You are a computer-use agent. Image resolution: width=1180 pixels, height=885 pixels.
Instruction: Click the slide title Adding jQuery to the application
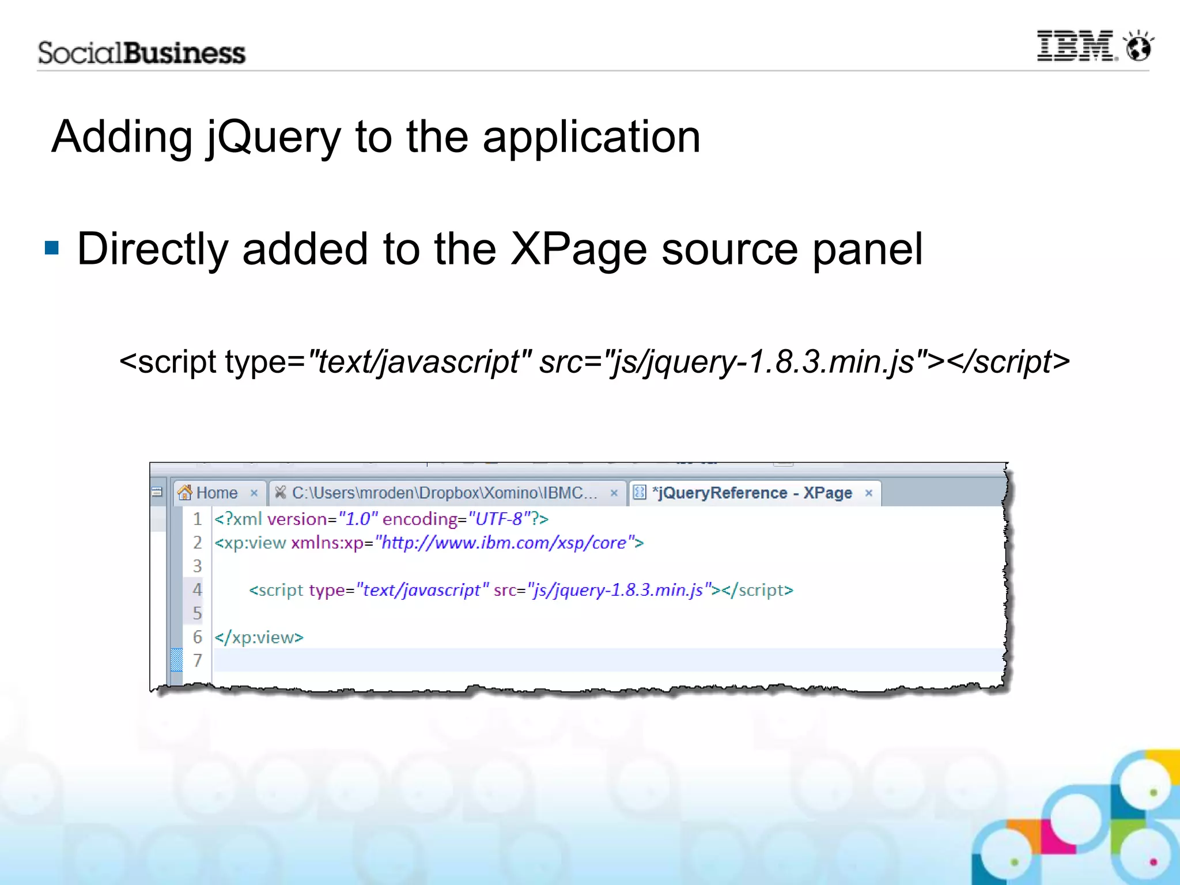376,137
